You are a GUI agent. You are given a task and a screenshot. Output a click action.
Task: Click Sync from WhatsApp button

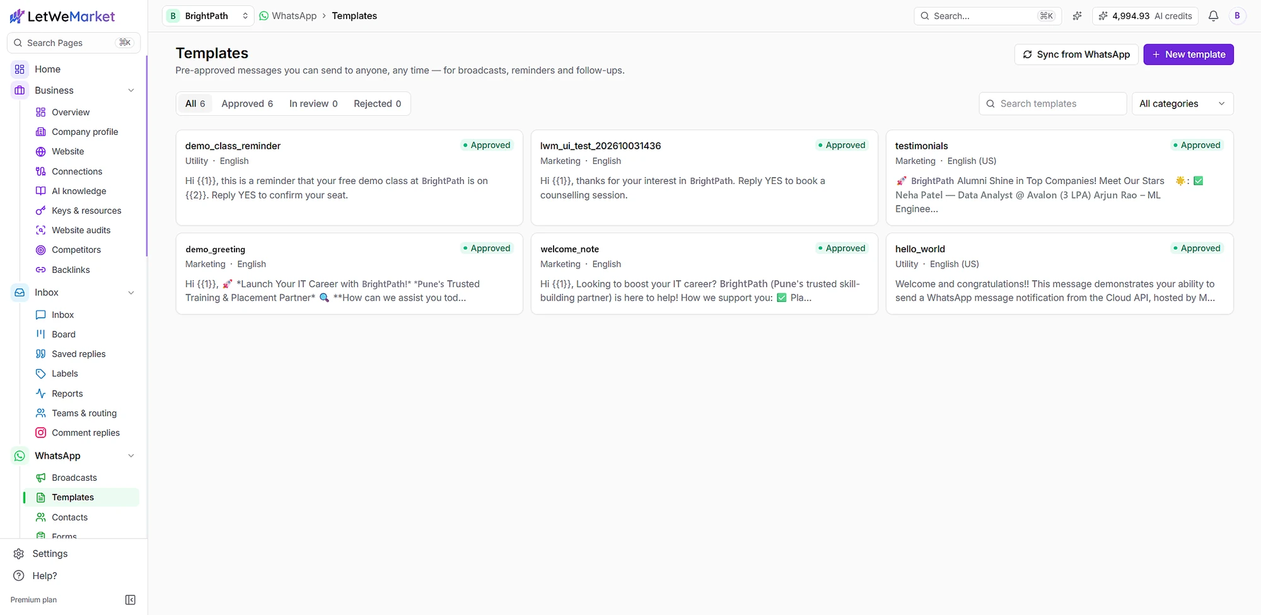pyautogui.click(x=1076, y=55)
